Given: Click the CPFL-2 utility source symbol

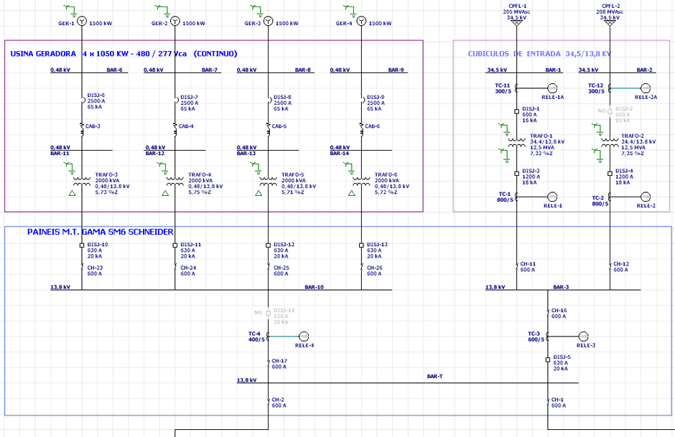Looking at the screenshot, I should pos(610,23).
